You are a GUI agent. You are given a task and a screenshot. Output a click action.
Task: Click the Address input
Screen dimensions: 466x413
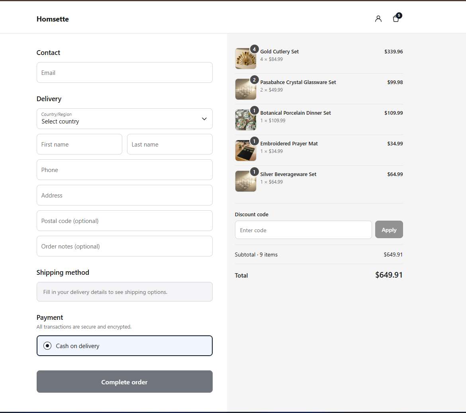[x=125, y=195]
